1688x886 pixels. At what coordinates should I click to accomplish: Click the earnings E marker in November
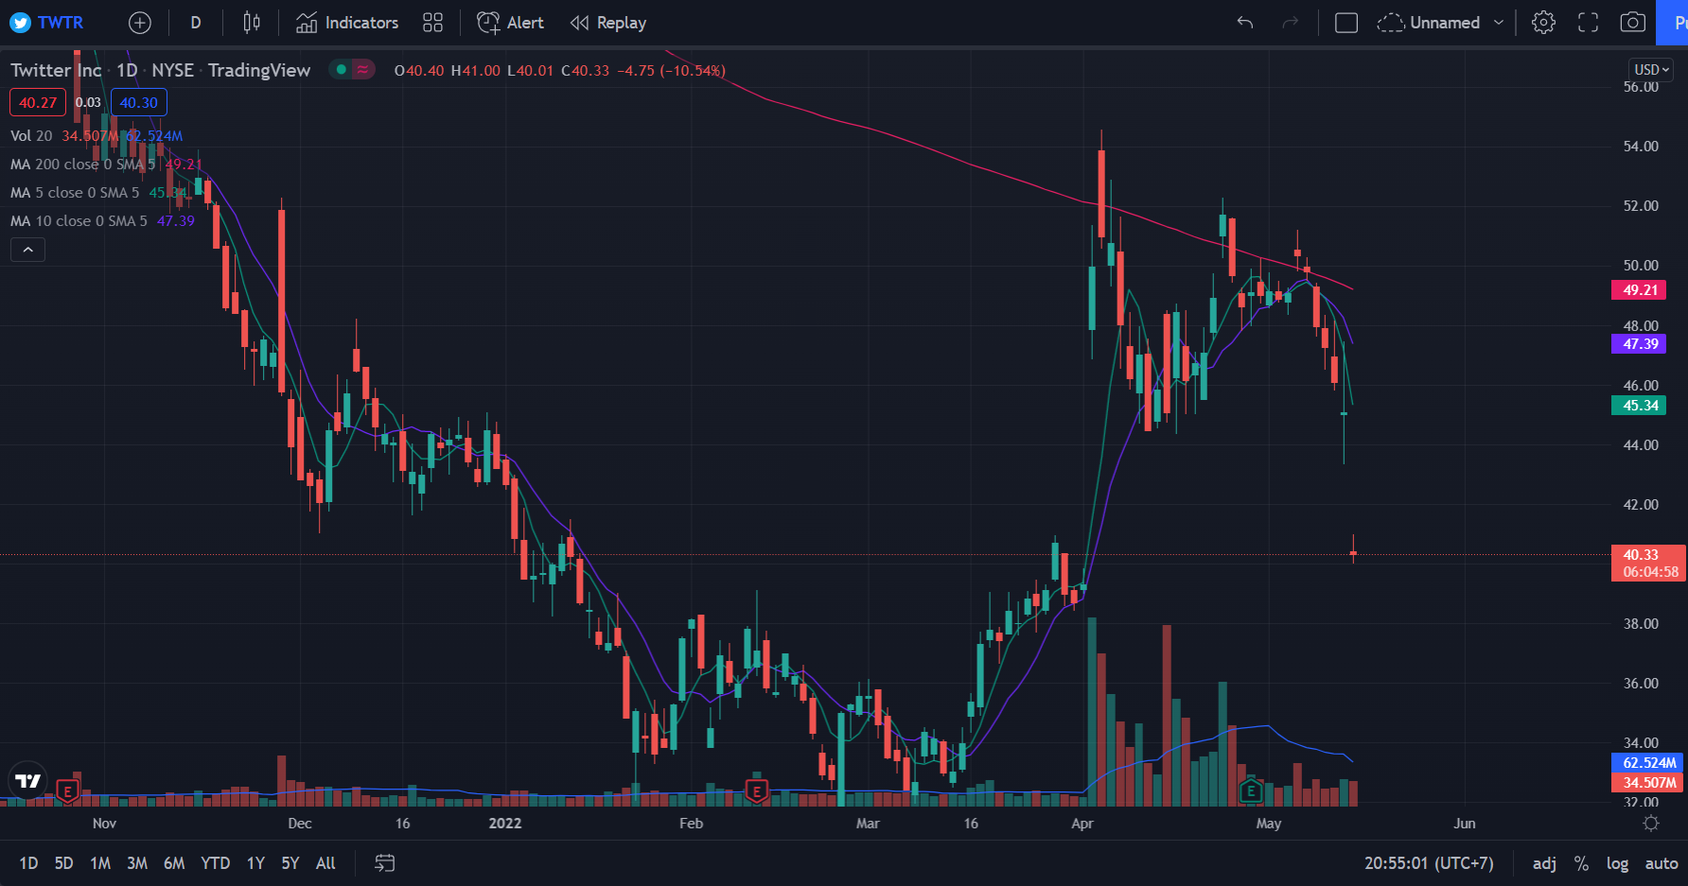pyautogui.click(x=66, y=790)
